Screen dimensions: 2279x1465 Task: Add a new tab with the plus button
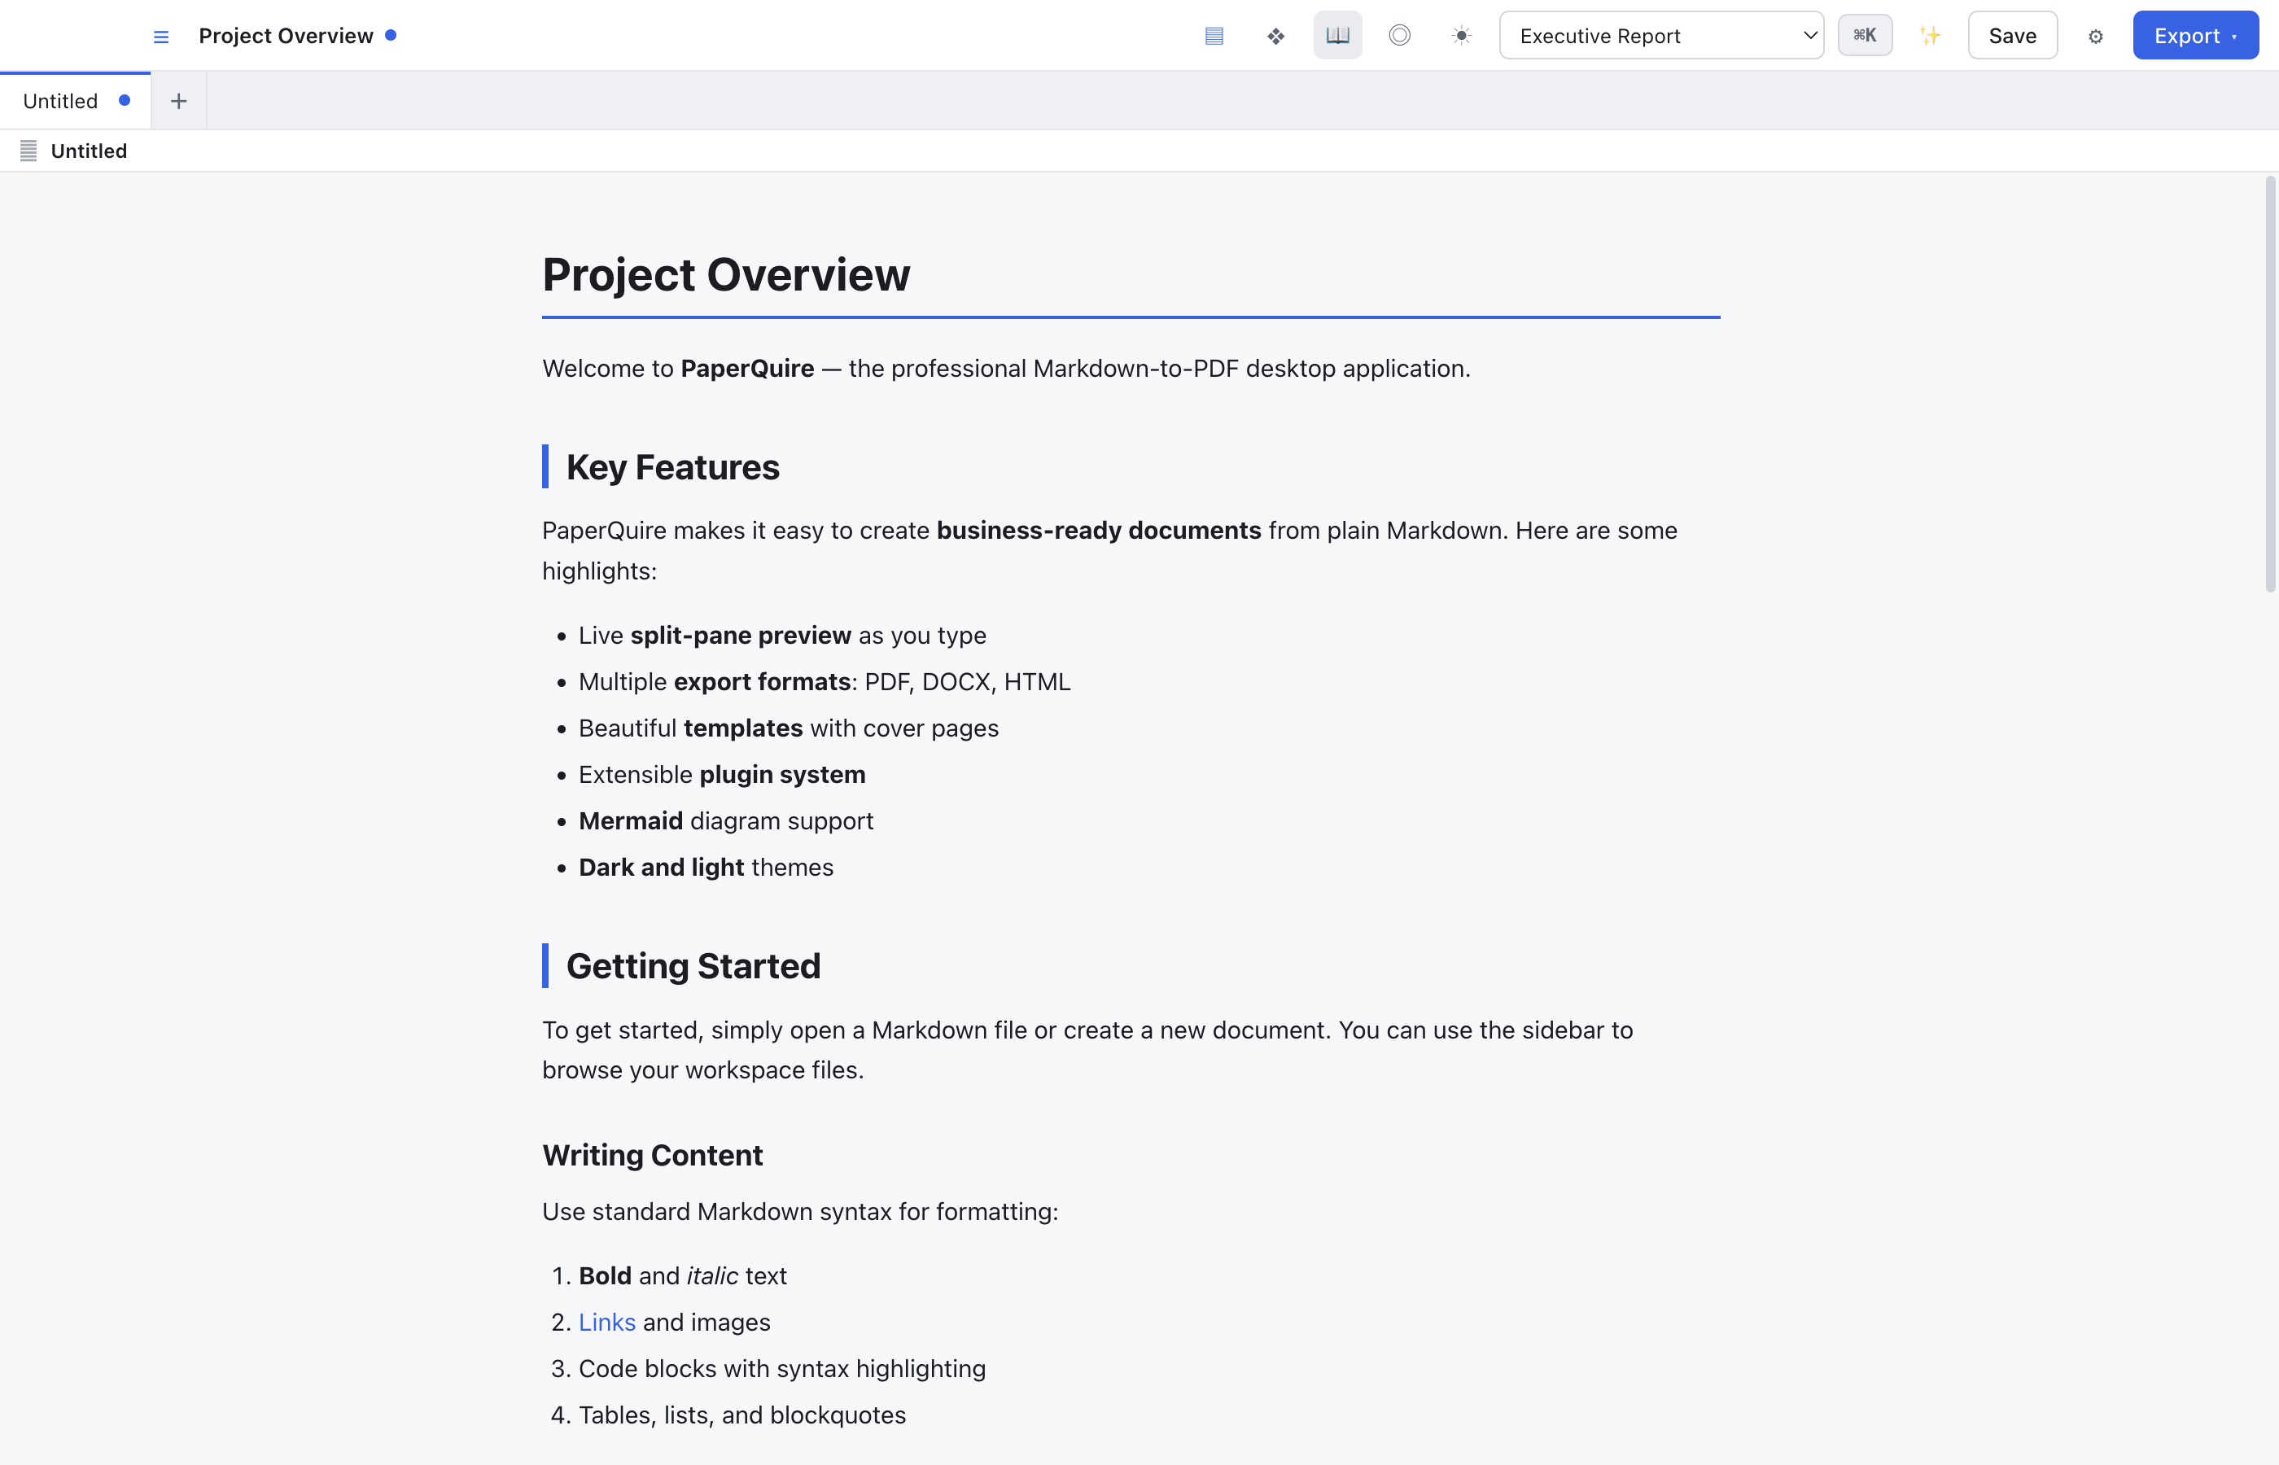pyautogui.click(x=179, y=101)
